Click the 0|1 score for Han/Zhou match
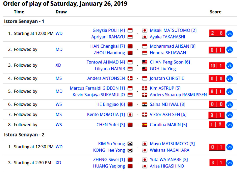The height and width of the screenshot is (172, 237). point(217,50)
